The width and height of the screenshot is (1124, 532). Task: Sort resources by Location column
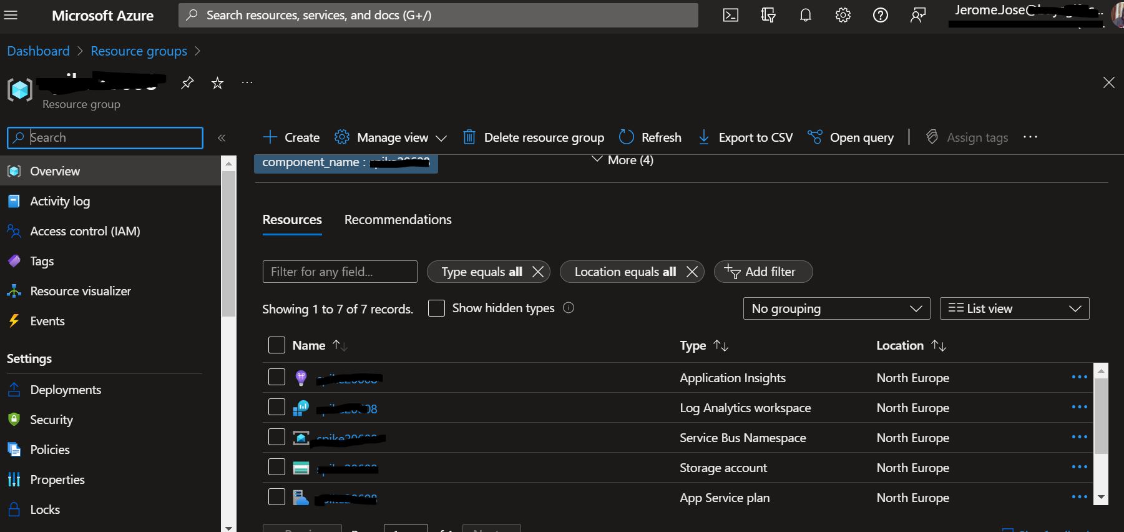pyautogui.click(x=911, y=345)
